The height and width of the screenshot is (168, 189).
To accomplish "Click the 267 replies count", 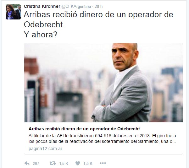I will point(36,163).
